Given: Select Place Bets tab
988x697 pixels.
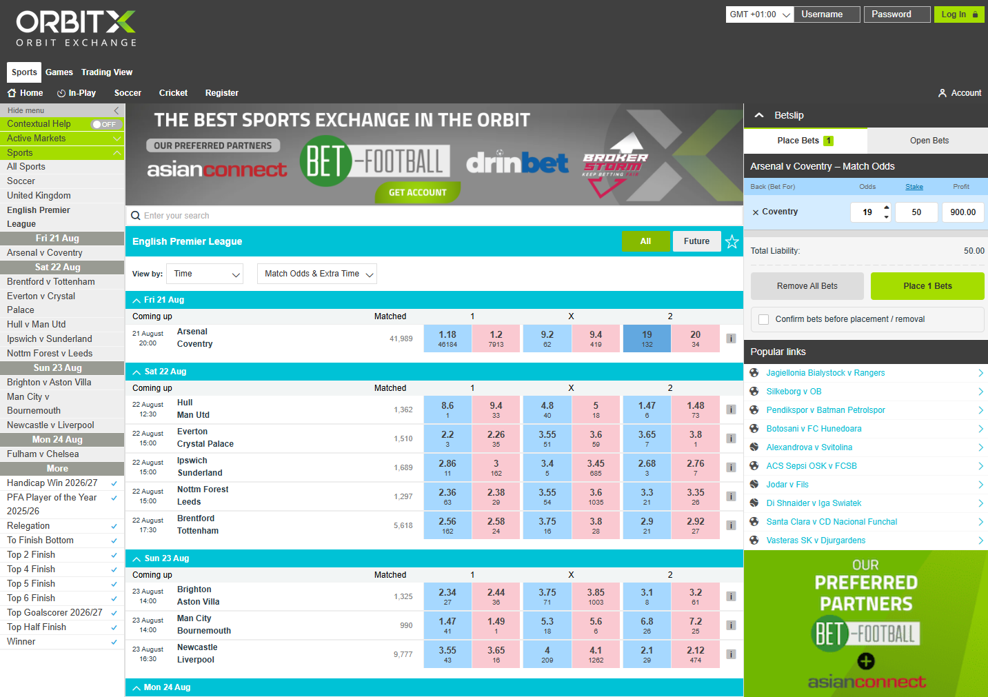Looking at the screenshot, I should click(805, 141).
